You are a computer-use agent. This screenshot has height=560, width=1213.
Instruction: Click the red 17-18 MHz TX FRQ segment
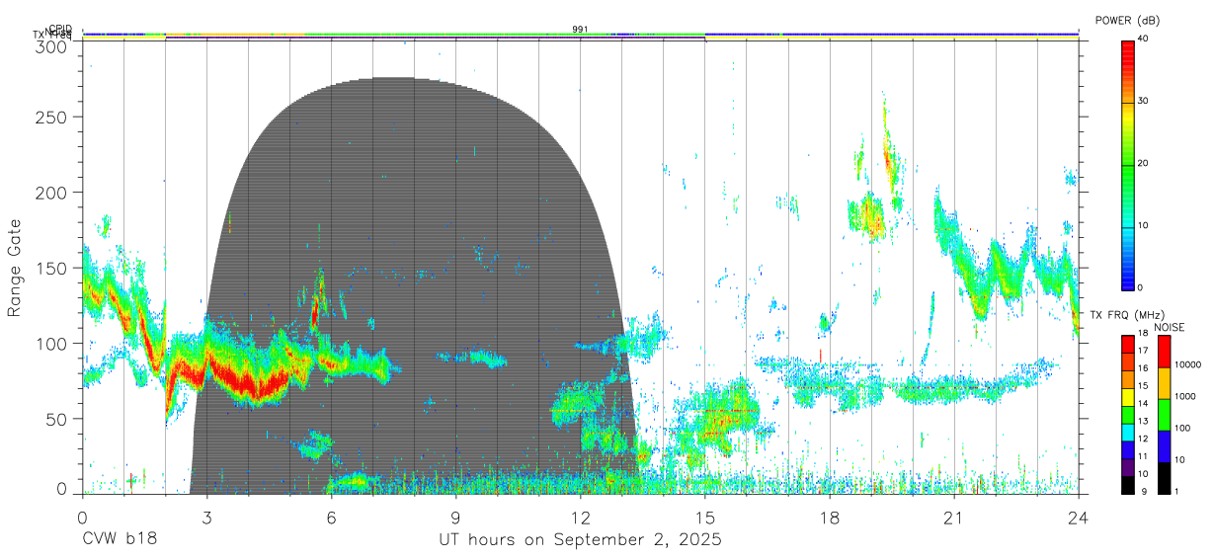(x=1127, y=342)
